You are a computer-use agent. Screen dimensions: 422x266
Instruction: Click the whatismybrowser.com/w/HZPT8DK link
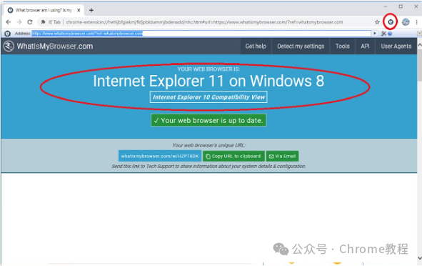click(x=160, y=156)
